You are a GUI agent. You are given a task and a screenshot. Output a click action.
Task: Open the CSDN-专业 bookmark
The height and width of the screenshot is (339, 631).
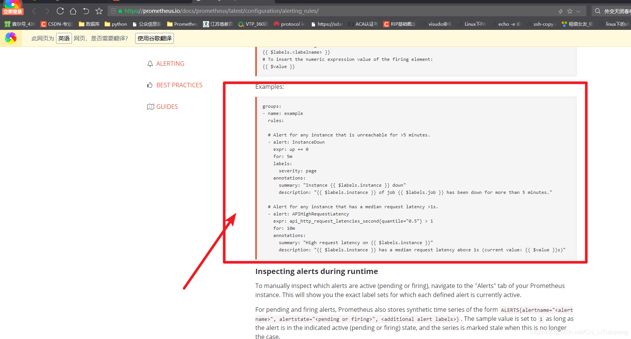[57, 24]
